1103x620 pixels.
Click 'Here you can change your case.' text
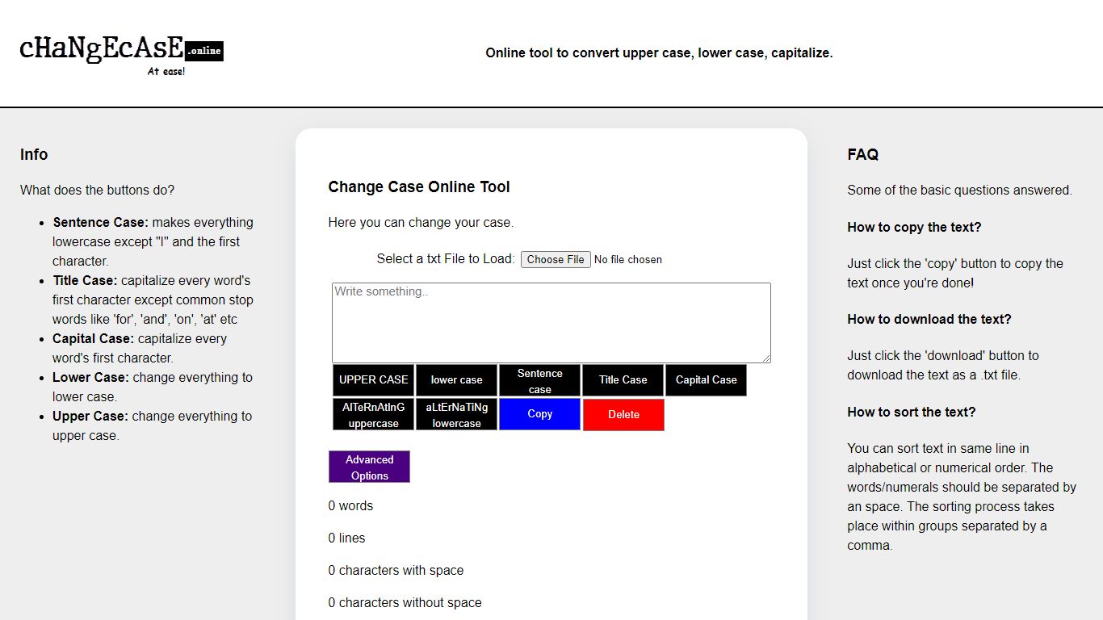(x=421, y=222)
